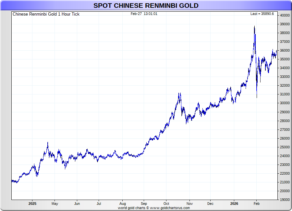292x211 pixels.
Task: Click the 35000 y-axis label
Action: (285, 59)
